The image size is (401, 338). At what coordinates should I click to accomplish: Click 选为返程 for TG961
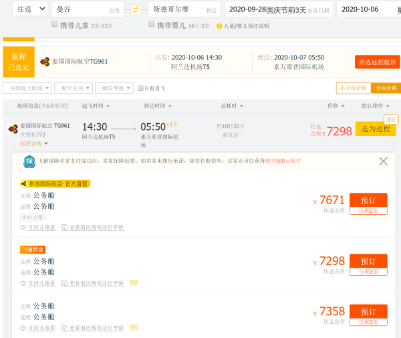[x=376, y=129]
